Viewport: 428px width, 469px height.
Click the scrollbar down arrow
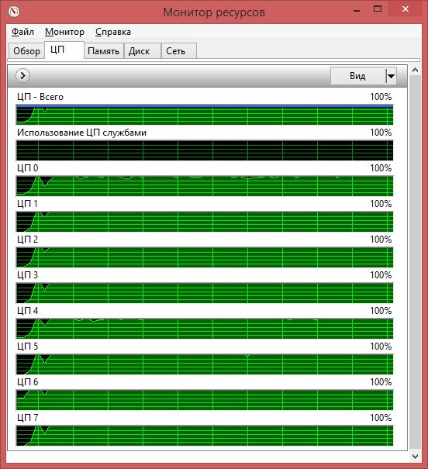415,456
